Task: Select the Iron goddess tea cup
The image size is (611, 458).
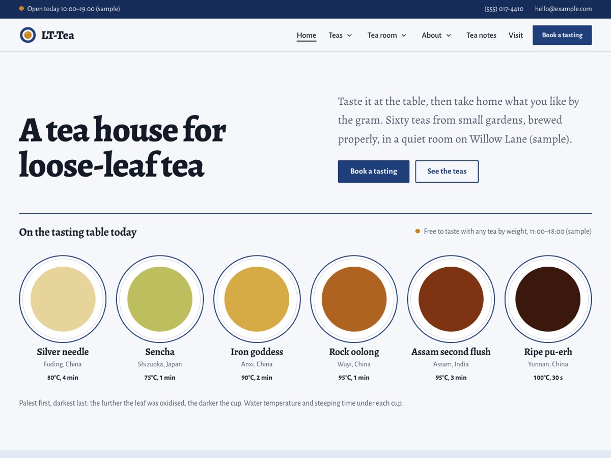Action: point(257,299)
